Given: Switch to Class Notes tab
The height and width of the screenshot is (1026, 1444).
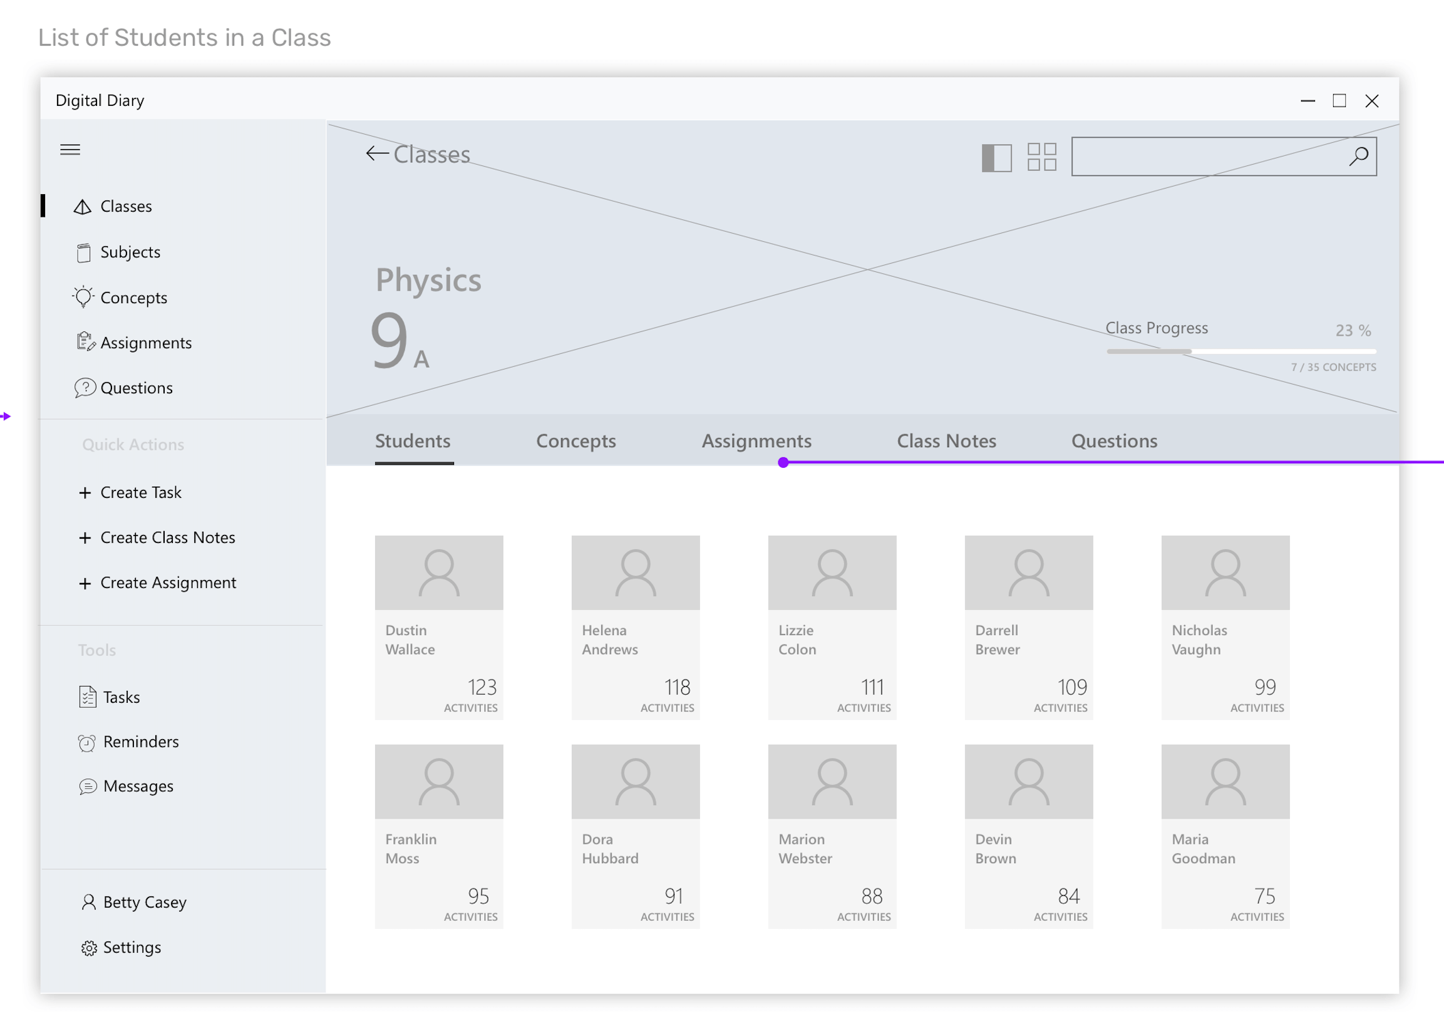Looking at the screenshot, I should (x=946, y=441).
